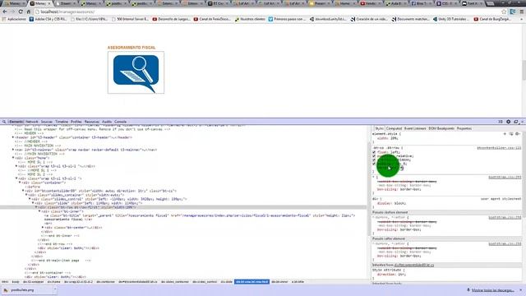Screen dimensions: 526x296
Task: Close the DevTools panel
Action: click(x=523, y=122)
